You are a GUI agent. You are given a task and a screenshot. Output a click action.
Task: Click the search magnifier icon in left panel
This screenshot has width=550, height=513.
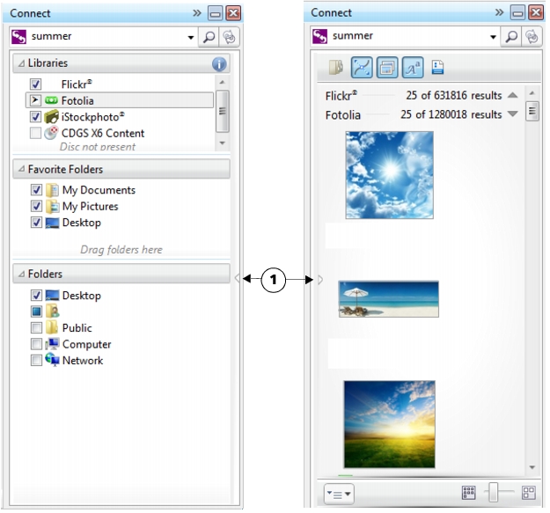tap(209, 37)
